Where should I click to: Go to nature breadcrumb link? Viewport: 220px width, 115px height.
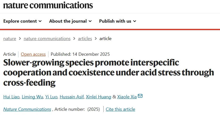tap(10, 39)
